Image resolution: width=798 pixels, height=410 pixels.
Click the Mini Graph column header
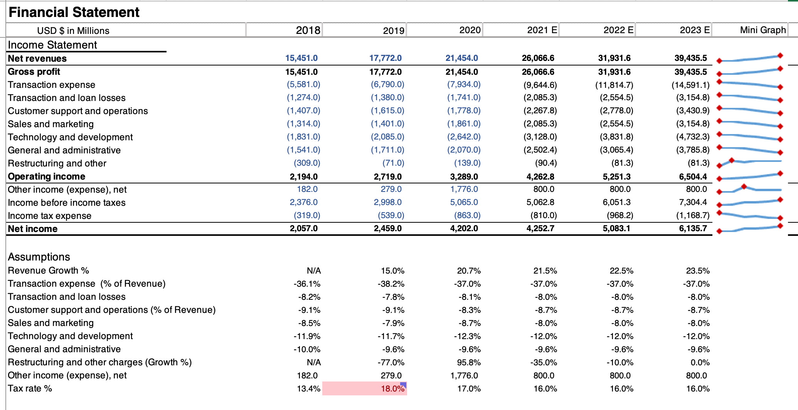point(763,30)
